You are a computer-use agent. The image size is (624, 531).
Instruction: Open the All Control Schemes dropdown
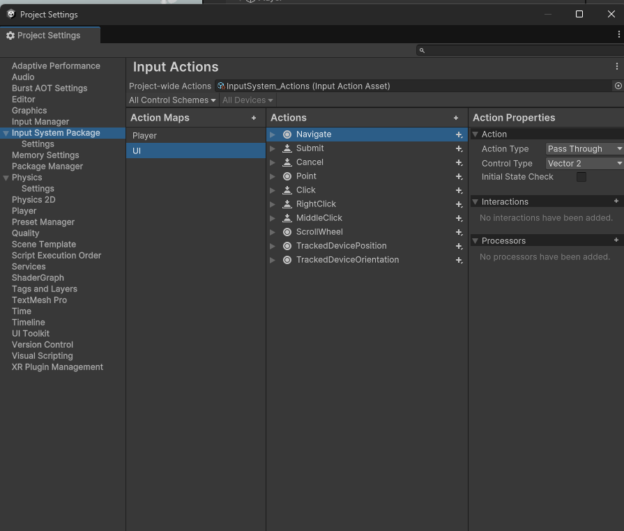click(172, 100)
